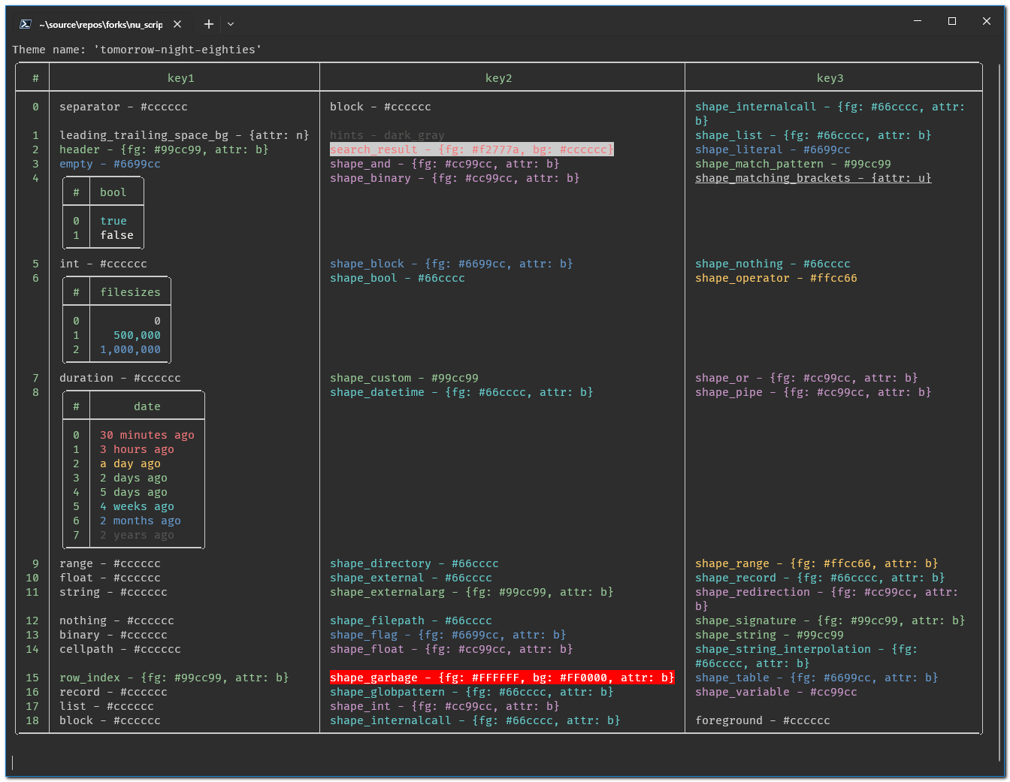Click 'separator - #cccccc' text
This screenshot has width=1010, height=782.
[x=124, y=107]
